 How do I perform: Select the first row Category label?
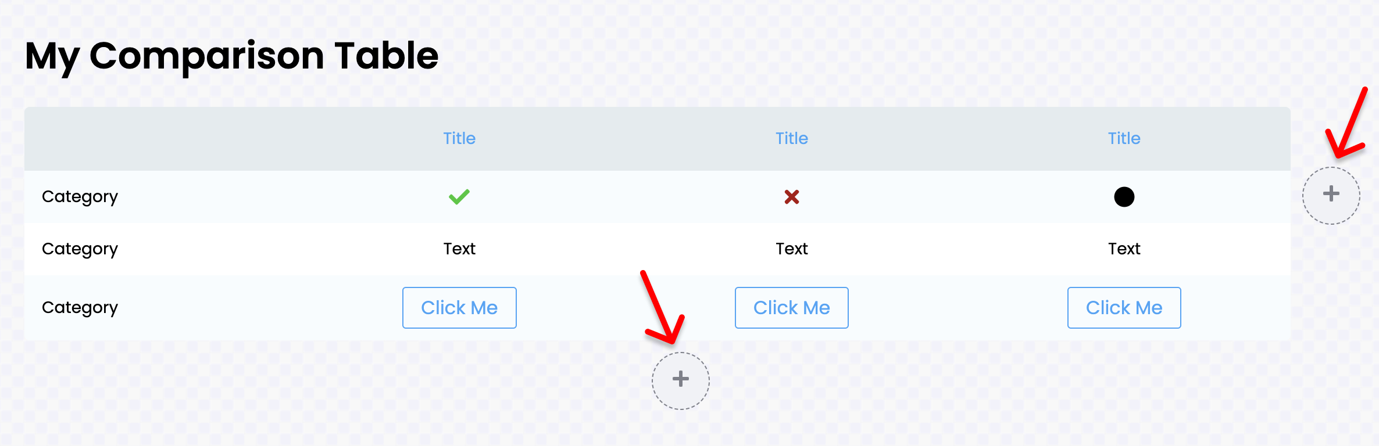click(80, 197)
